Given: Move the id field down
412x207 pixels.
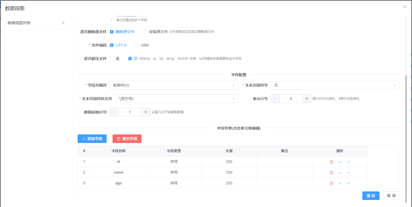Looking at the screenshot, I should [348, 162].
